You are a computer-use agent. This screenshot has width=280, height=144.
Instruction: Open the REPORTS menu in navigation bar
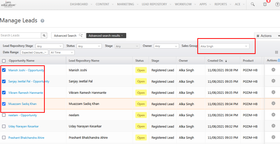pos(221,4)
